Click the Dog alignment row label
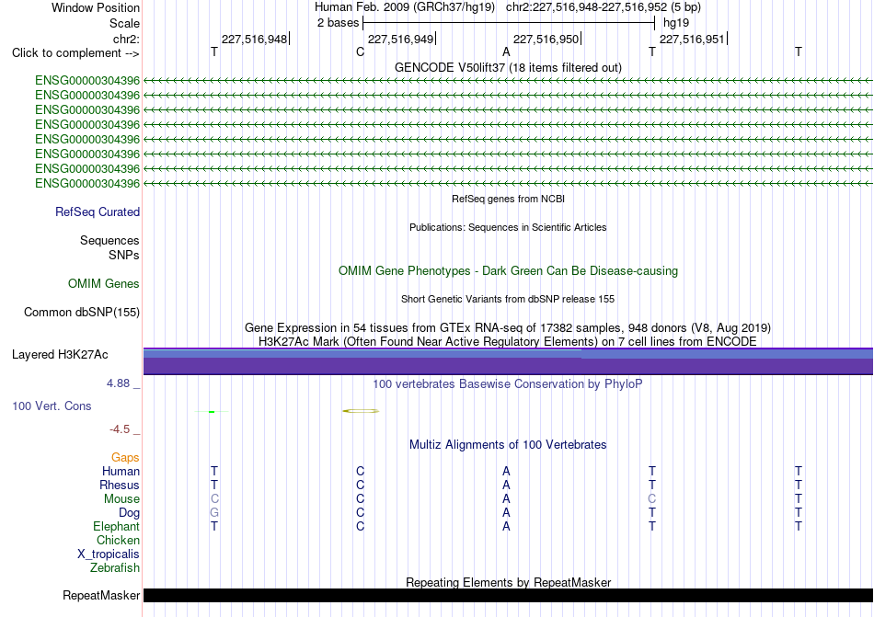The width and height of the screenshot is (874, 617). (129, 512)
